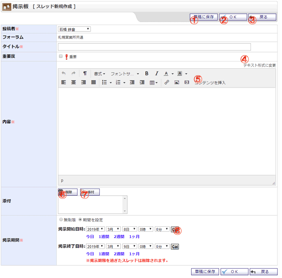Click コンテンツを挿入 in the toolbar
282x278 pixels.
click(x=210, y=83)
